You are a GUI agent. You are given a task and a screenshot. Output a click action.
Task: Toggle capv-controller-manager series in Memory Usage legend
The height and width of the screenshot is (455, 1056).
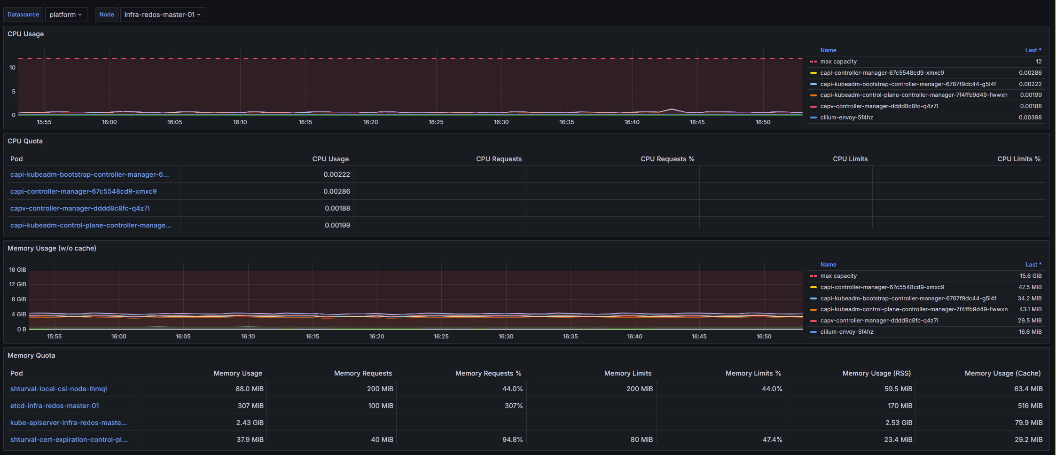[879, 321]
